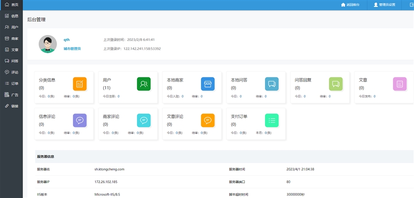Click the green 支付订单 list icon
This screenshot has width=414, height=198.
pyautogui.click(x=271, y=120)
